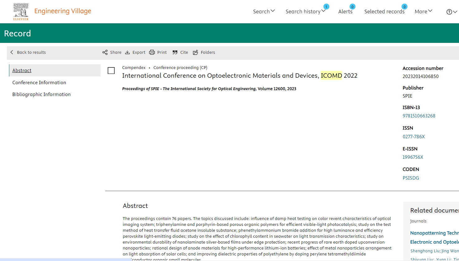Click the Folders icon
The height and width of the screenshot is (261, 459).
[x=195, y=52]
